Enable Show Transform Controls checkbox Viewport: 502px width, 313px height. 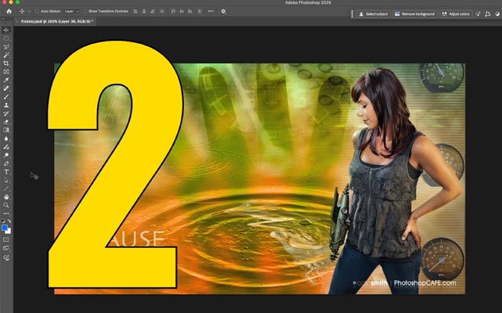click(85, 11)
